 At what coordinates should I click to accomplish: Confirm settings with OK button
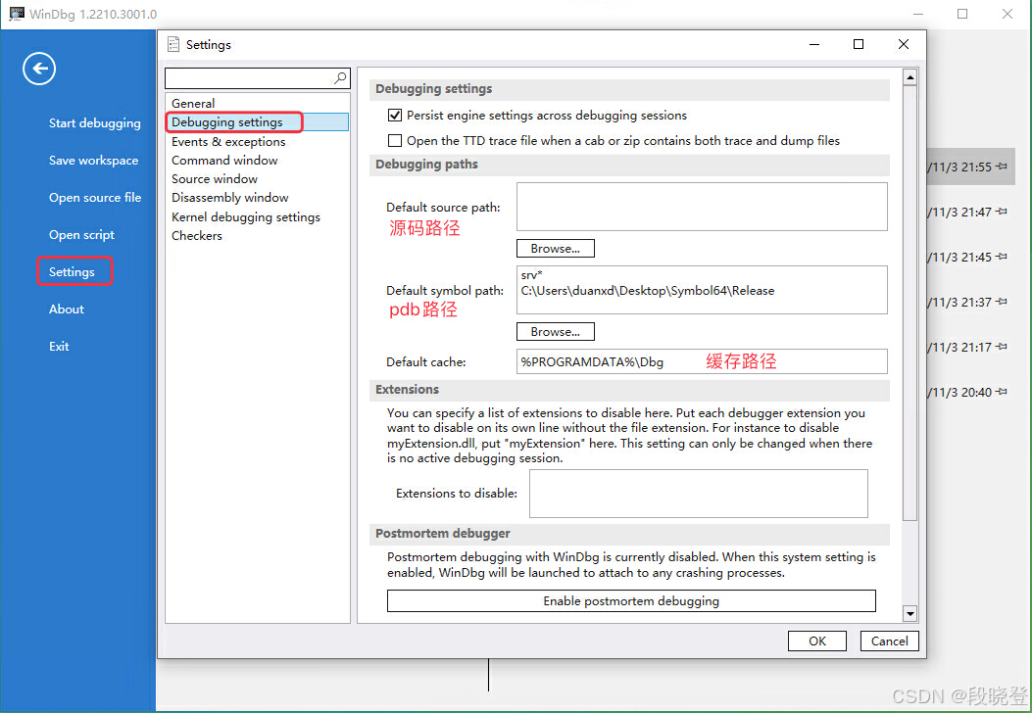tap(816, 641)
